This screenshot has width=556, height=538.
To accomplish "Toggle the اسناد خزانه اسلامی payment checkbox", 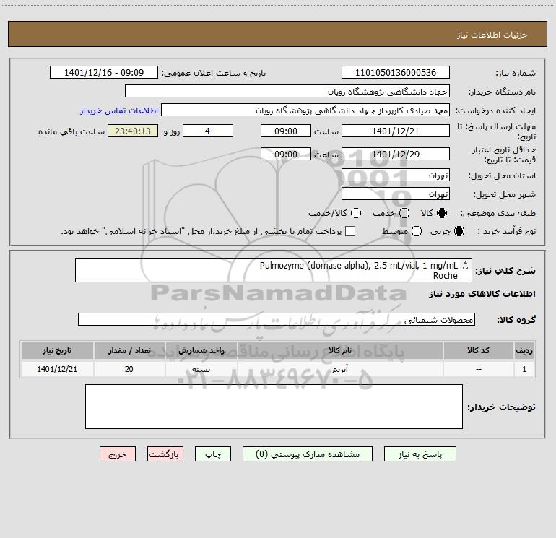I will click(x=350, y=231).
